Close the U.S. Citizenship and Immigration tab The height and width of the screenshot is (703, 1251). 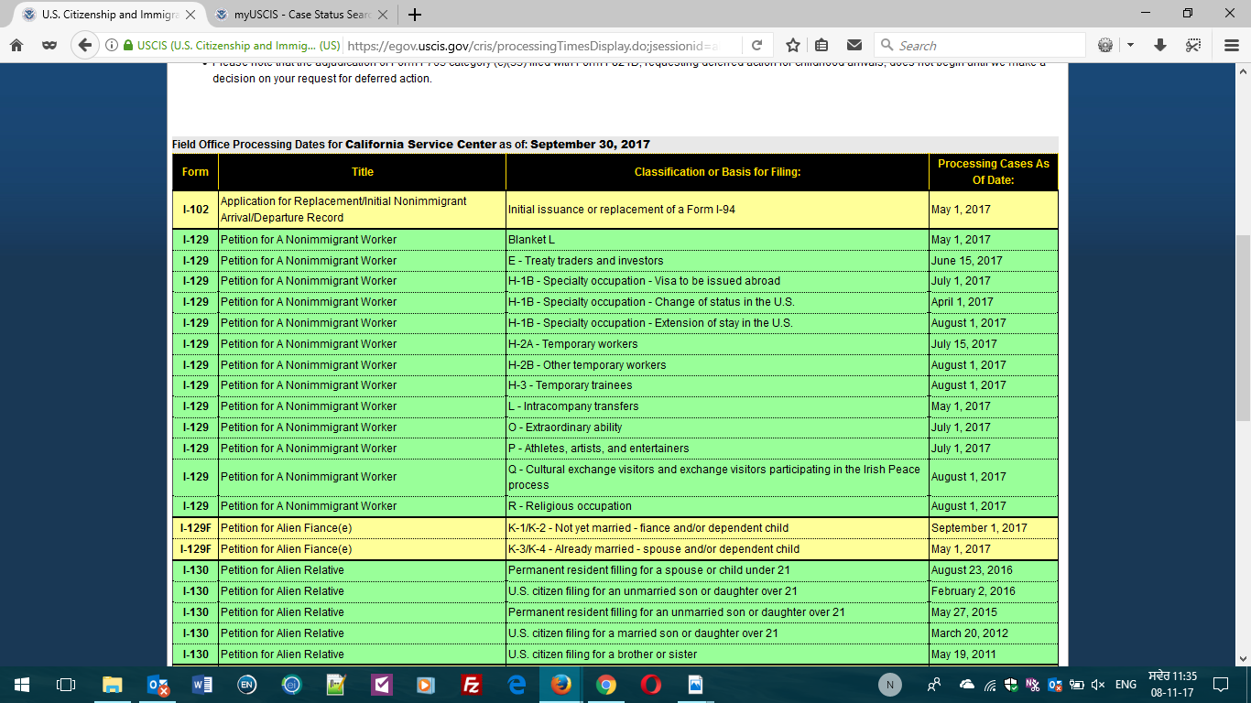(191, 15)
